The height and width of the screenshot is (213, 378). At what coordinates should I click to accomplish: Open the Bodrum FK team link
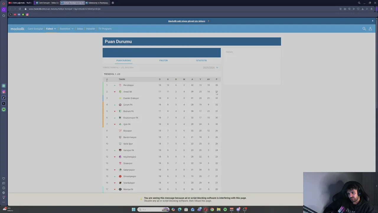[x=128, y=111]
